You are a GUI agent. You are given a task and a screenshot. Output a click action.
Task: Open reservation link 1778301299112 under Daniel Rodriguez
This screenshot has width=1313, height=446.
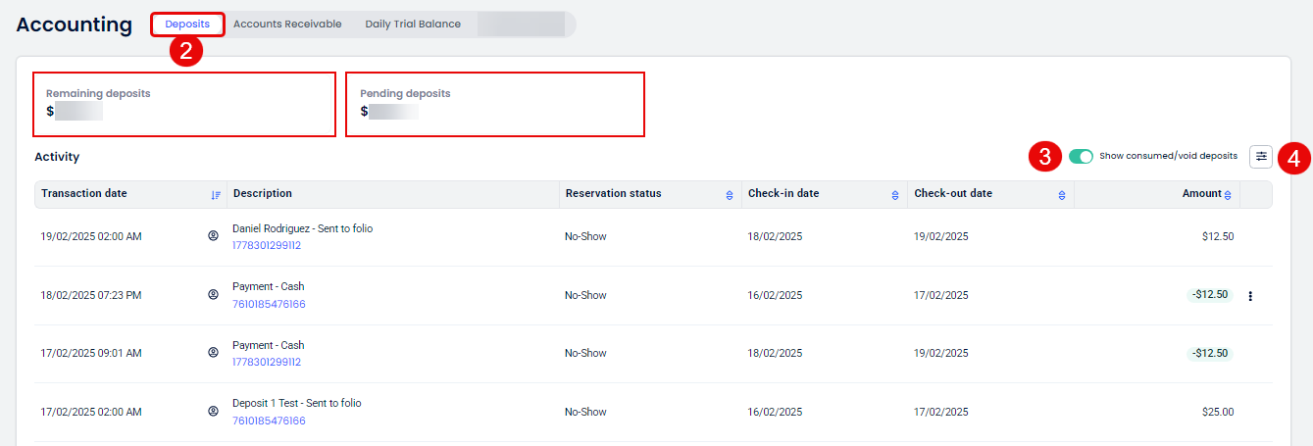[267, 246]
